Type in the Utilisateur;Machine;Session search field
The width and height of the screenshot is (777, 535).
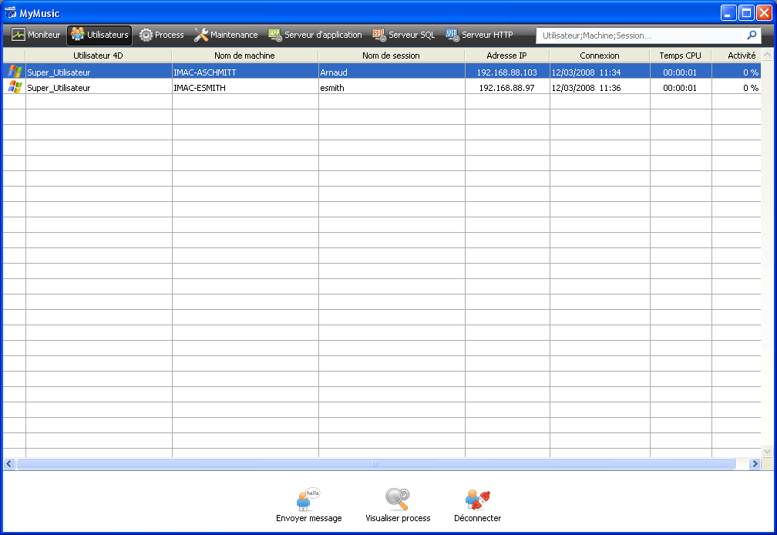640,35
